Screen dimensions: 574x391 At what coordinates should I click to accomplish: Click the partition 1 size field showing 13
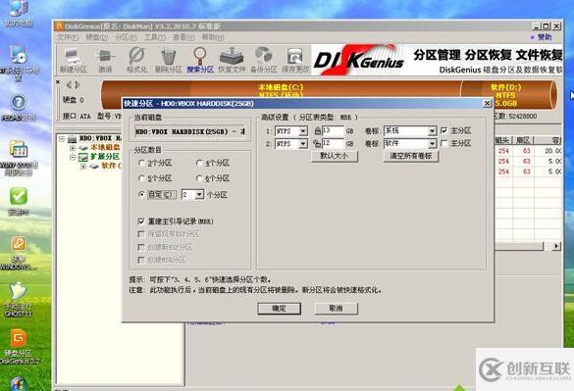333,131
